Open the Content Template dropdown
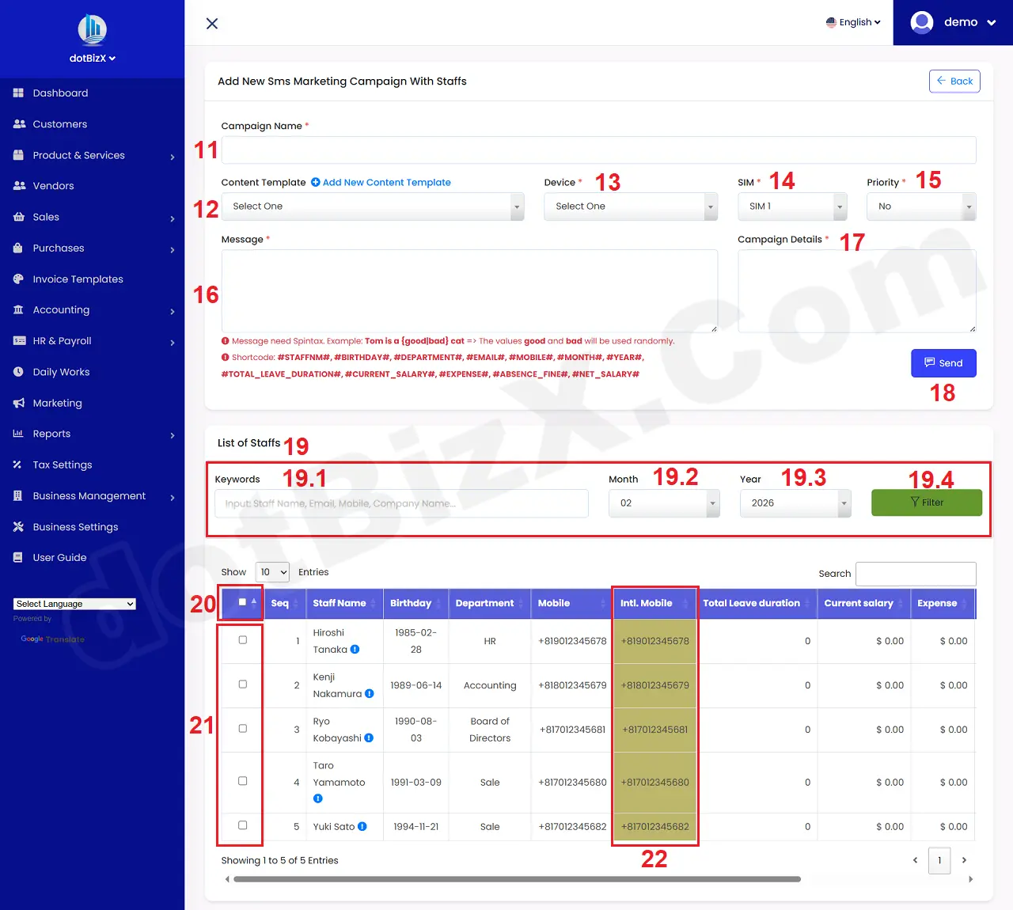 (374, 207)
